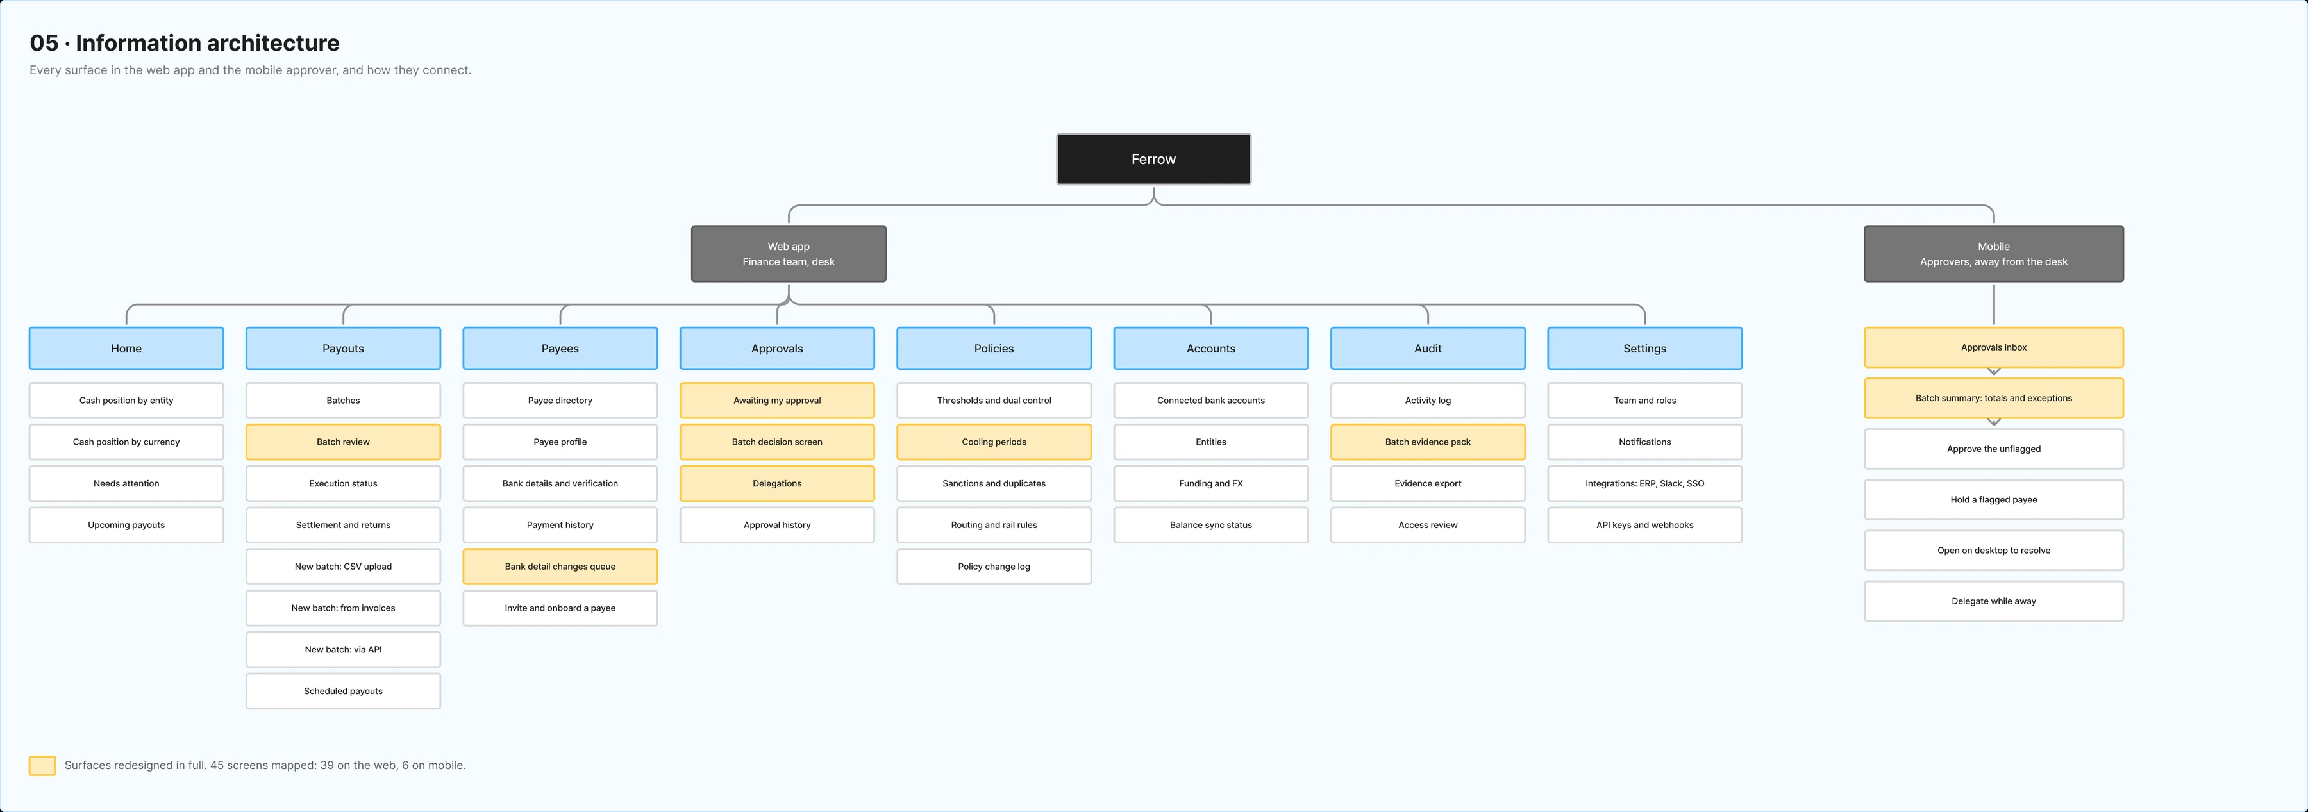Select the Mobile Approvers node
This screenshot has height=812, width=2308.
pyautogui.click(x=1993, y=254)
